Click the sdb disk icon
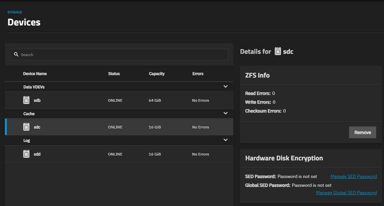 coord(26,100)
